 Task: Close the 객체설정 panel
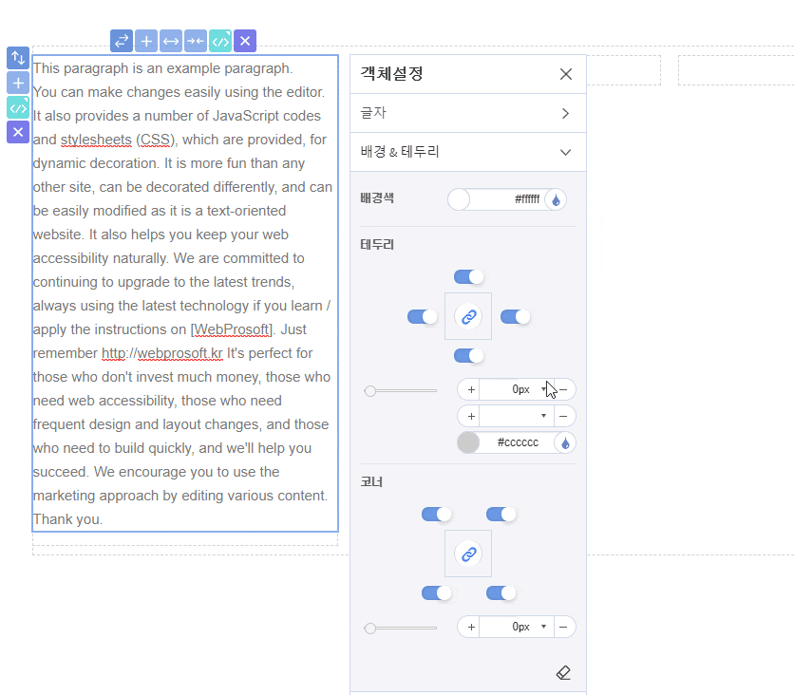pos(566,74)
